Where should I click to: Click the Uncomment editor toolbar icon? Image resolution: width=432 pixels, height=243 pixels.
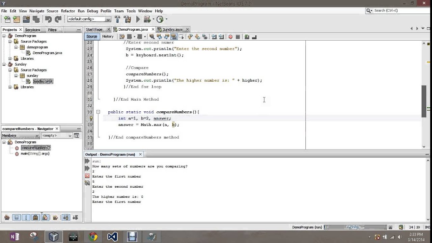(254, 36)
